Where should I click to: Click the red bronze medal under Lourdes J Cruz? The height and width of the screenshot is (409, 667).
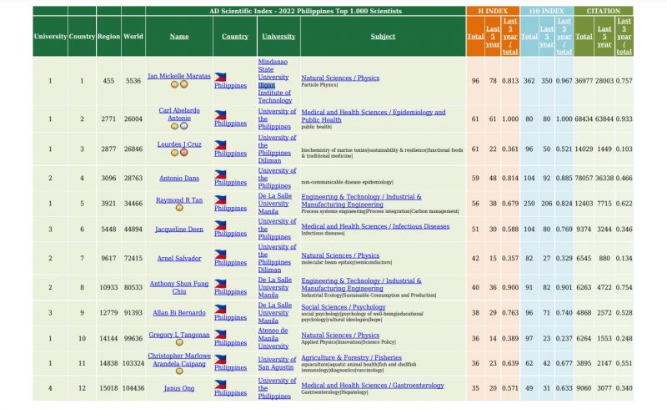[x=183, y=153]
